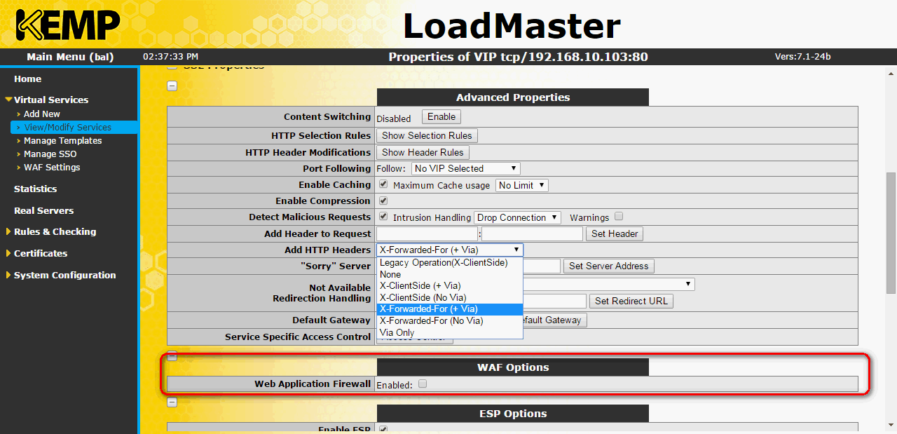Screen dimensions: 897x434
Task: Open the Home menu item
Action: pyautogui.click(x=28, y=79)
